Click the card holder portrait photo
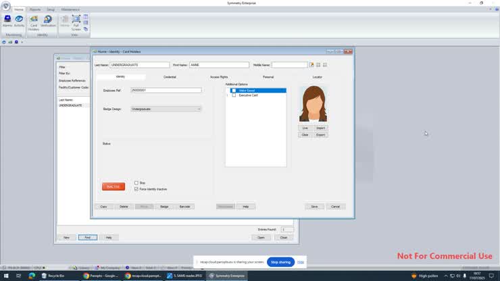 [x=313, y=103]
